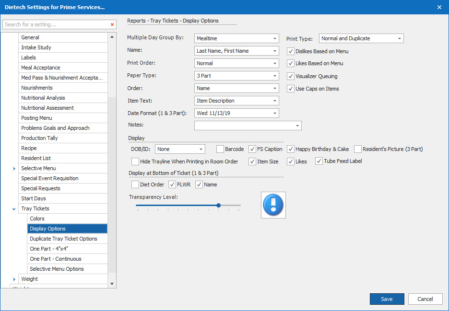Screen dimensions: 449x311
Task: Click the Cancel button
Action: click(425, 299)
